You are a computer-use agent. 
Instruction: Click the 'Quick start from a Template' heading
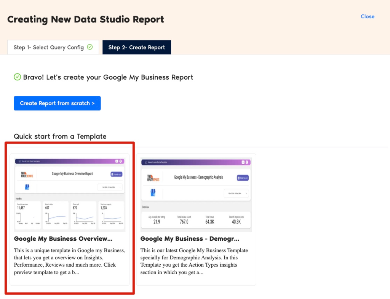(60, 136)
